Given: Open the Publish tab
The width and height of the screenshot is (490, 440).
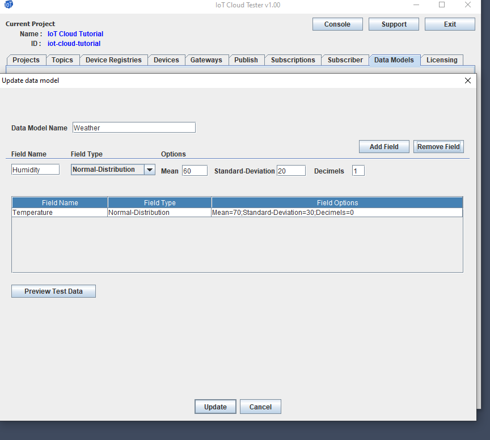Looking at the screenshot, I should click(x=246, y=60).
